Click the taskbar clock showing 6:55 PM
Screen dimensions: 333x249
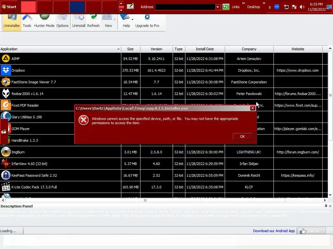tap(316, 7)
